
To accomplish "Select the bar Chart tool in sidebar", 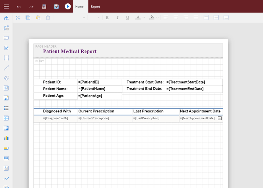I will 6,138.
